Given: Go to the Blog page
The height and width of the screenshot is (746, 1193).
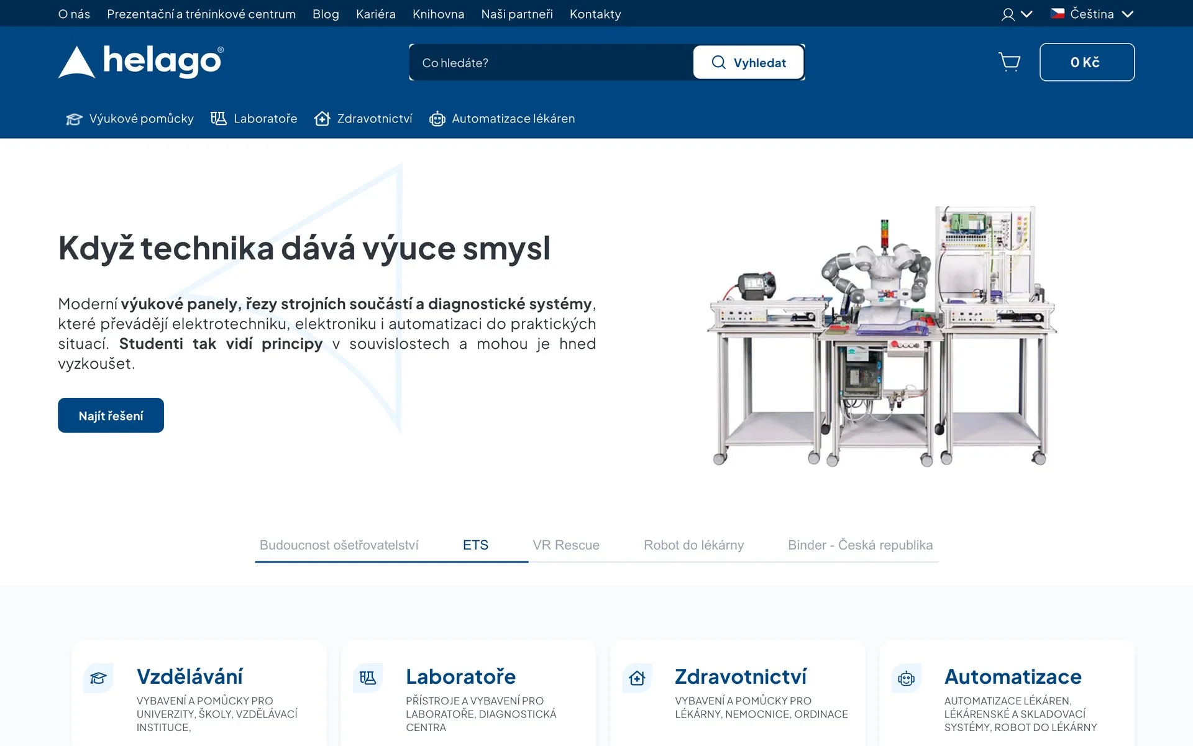Looking at the screenshot, I should [326, 14].
